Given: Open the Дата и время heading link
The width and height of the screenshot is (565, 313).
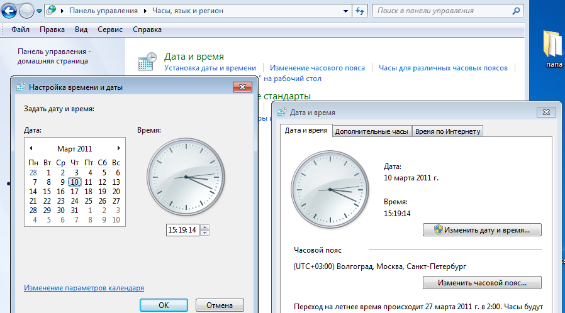Looking at the screenshot, I should (x=194, y=57).
